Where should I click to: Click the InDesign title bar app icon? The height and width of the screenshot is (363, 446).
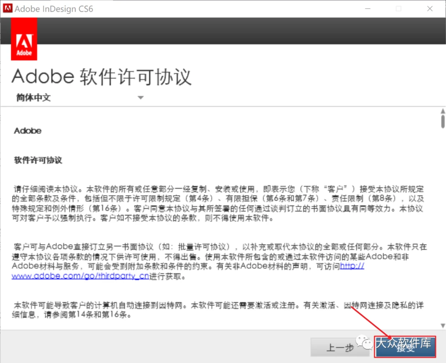(x=7, y=8)
